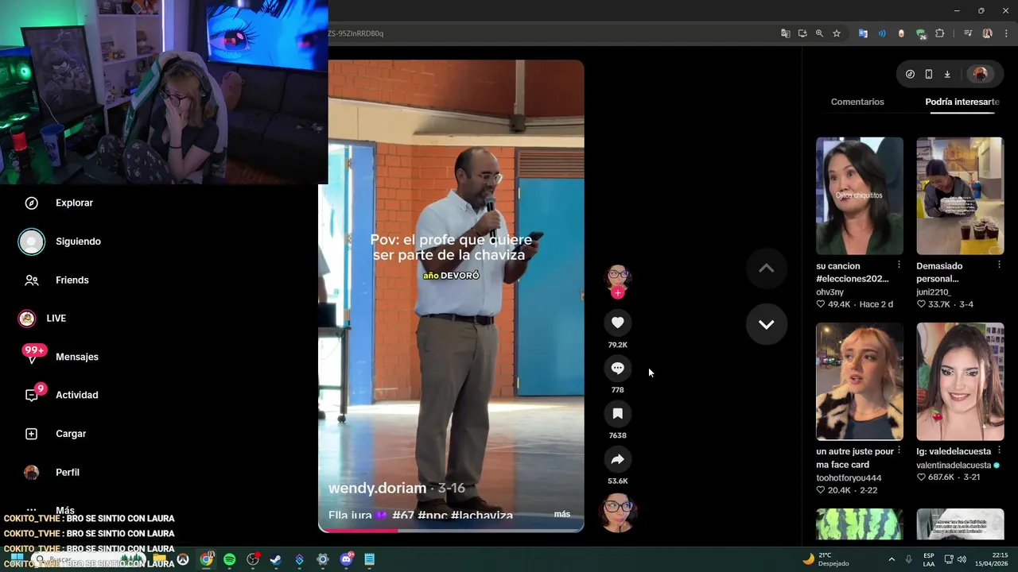Viewport: 1018px width, 572px height.
Task: Open the zoom magnifier icon in address bar
Action: point(819,33)
